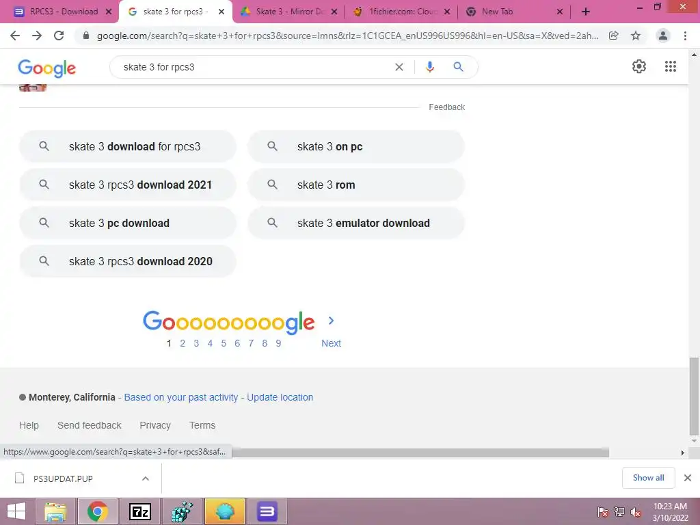Close the 1fichier.com tab

click(x=447, y=12)
